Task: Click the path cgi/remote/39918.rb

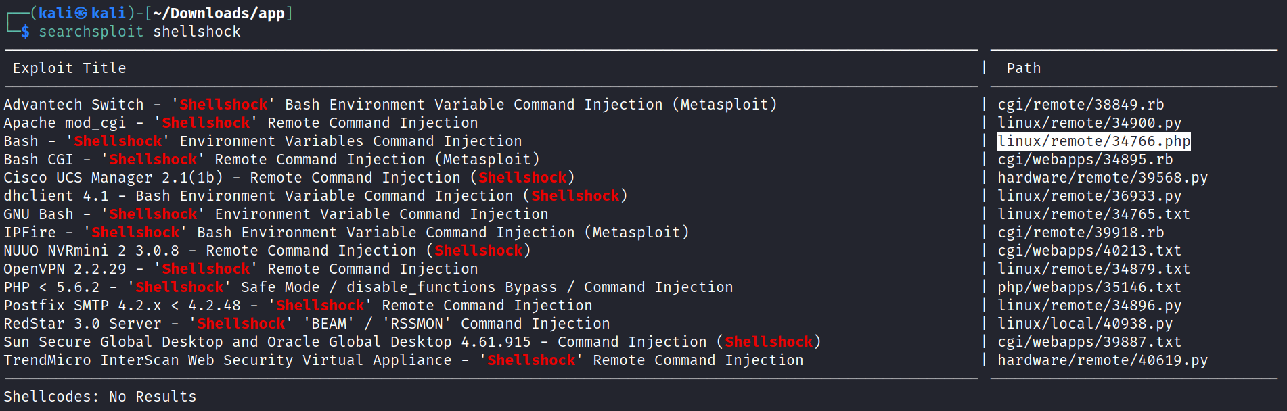Action: (1081, 233)
